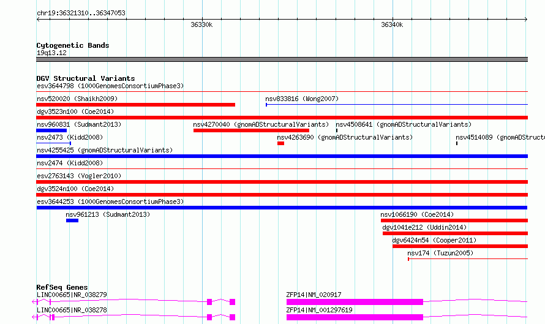Click the red esv2763143 variant bar
Viewport: 545px width, 324px height.
(282, 182)
